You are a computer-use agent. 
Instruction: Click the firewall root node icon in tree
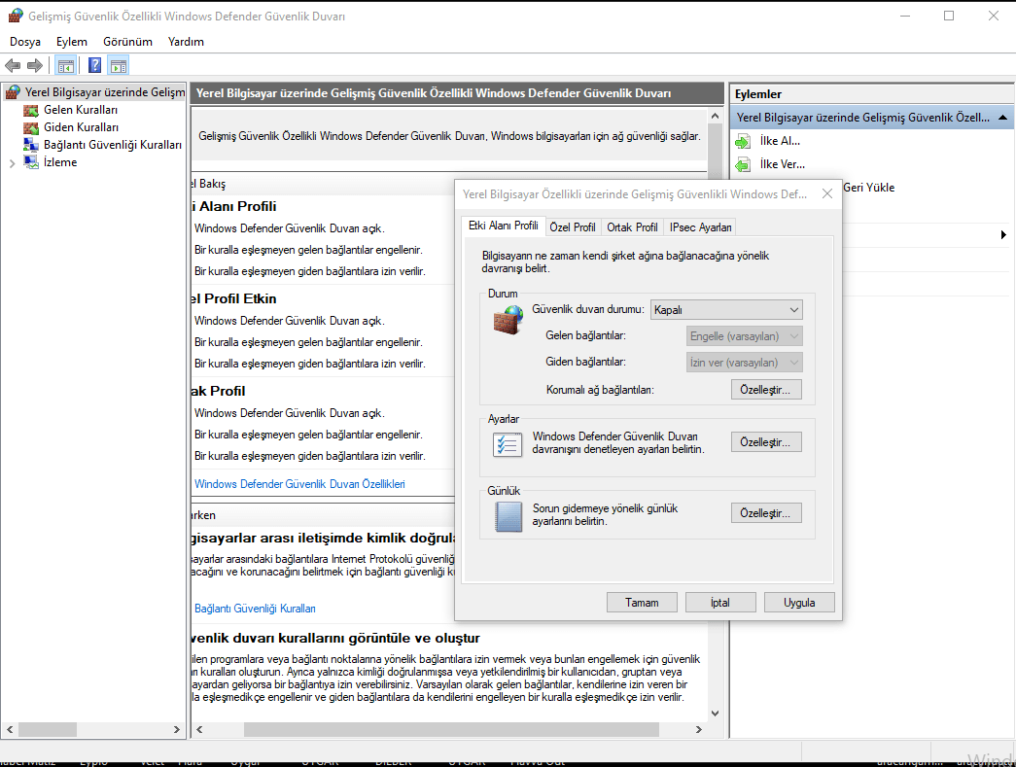point(13,92)
